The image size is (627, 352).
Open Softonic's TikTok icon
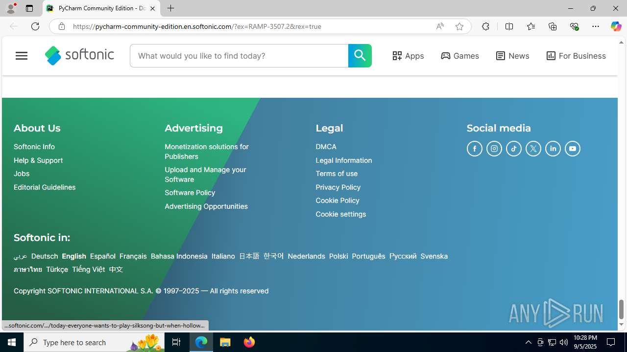pyautogui.click(x=514, y=149)
